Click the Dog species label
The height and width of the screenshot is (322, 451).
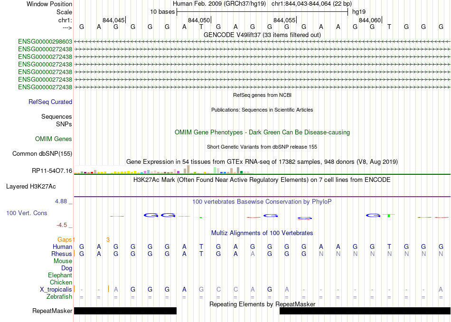66,268
